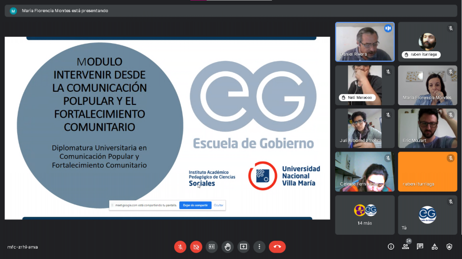Open the host controls shield icon
Viewport: 462px width, 259px height.
tap(449, 246)
